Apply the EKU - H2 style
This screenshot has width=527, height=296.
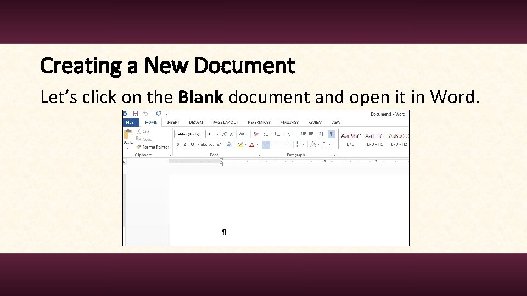(x=399, y=140)
